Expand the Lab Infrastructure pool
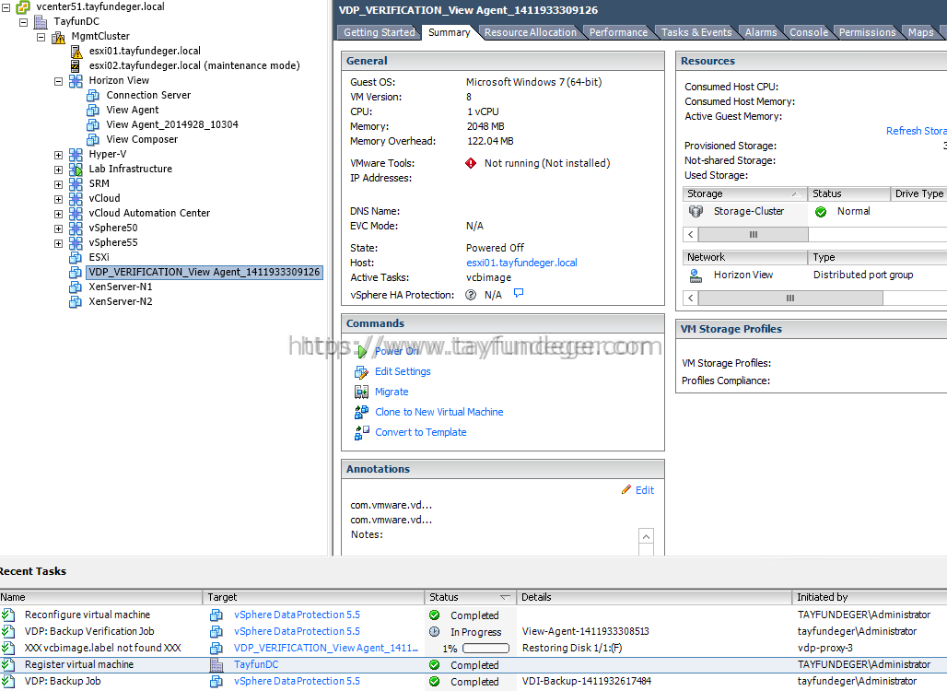947x691 pixels. click(x=59, y=170)
